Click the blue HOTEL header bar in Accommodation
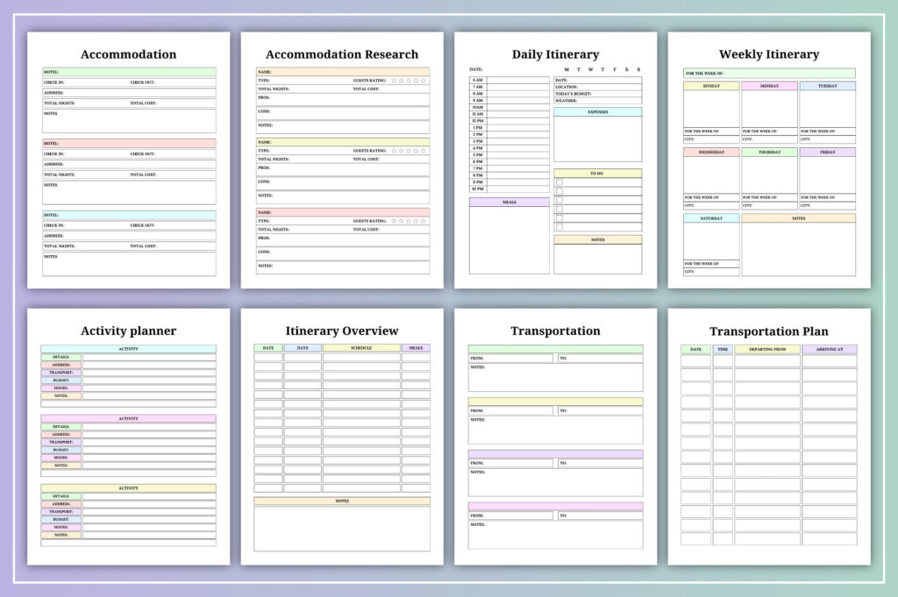Viewport: 898px width, 597px height. click(x=129, y=215)
